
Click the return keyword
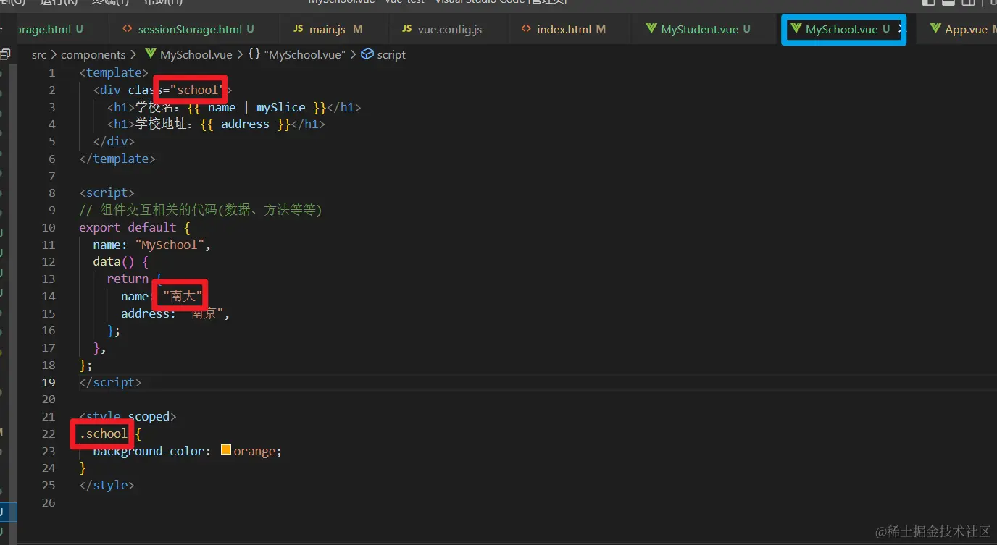point(128,279)
